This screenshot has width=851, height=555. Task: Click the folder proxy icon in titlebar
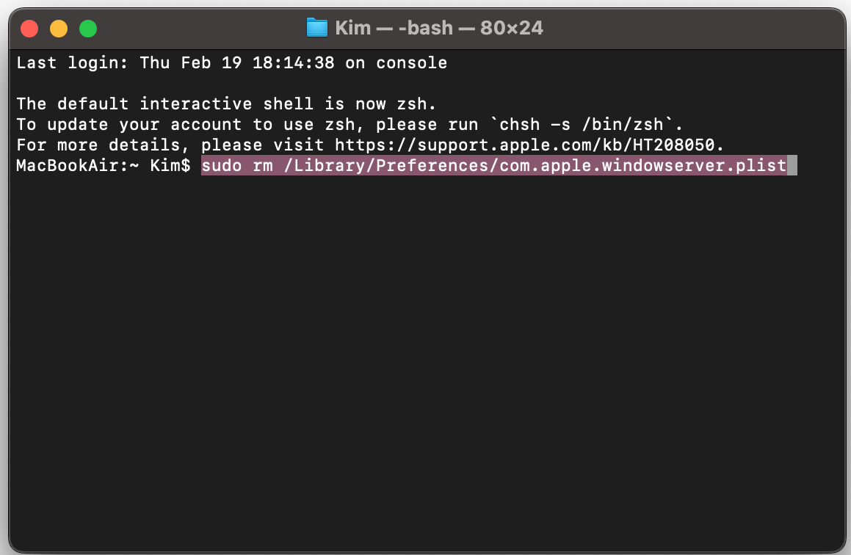(316, 28)
